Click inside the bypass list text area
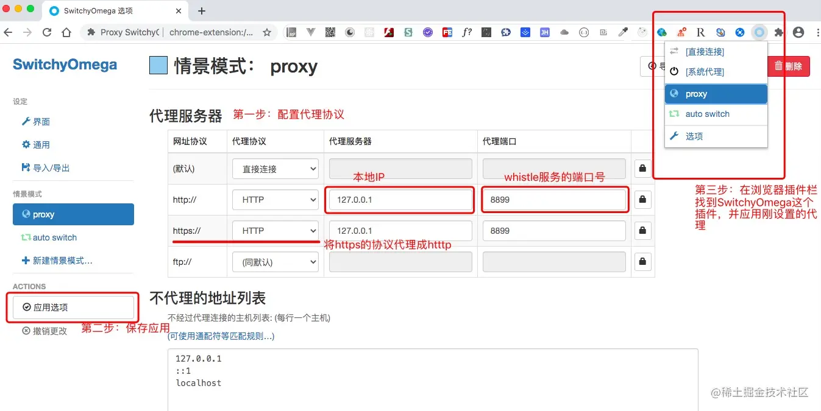 tap(433, 380)
